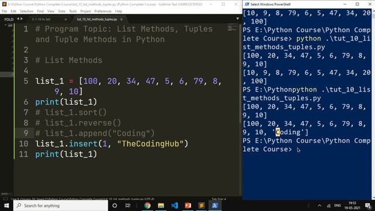The image size is (375, 211).
Task: Click the Tab Size setting in status bar
Action: 219,199
